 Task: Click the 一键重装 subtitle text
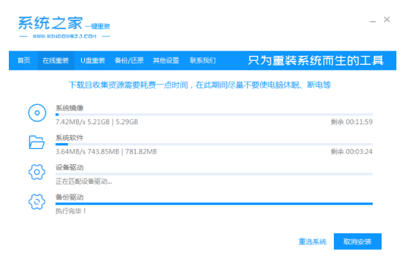tap(97, 26)
